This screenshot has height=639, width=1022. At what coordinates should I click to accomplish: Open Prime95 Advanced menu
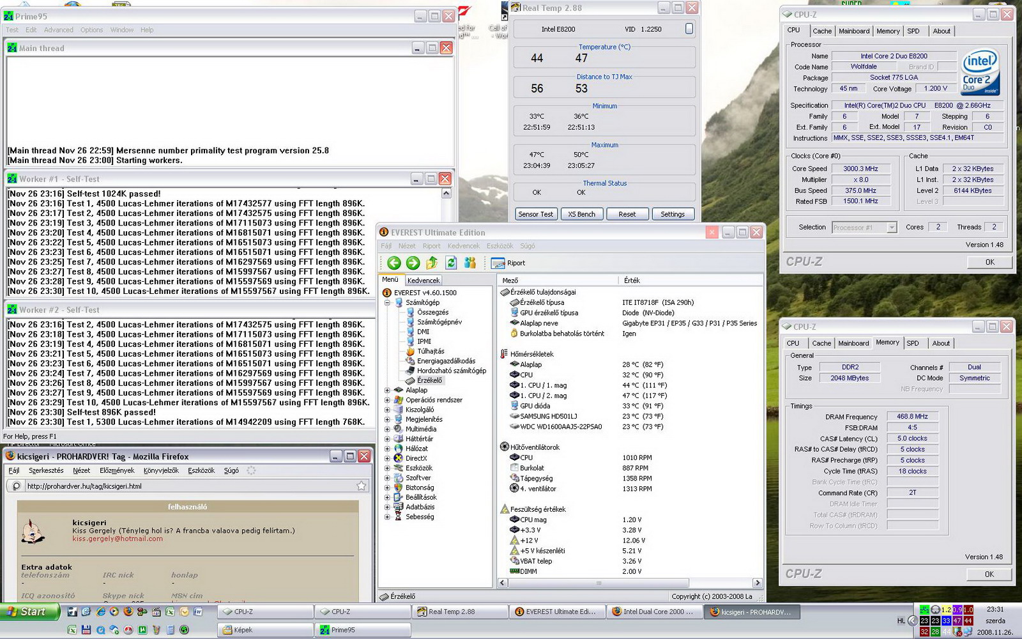point(59,30)
